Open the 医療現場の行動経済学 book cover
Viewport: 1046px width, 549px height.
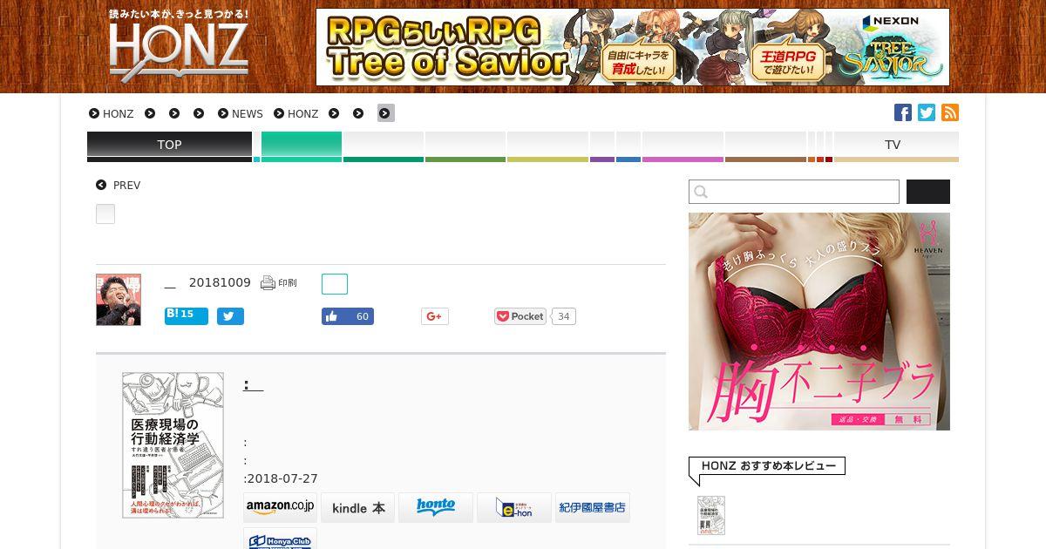point(173,445)
